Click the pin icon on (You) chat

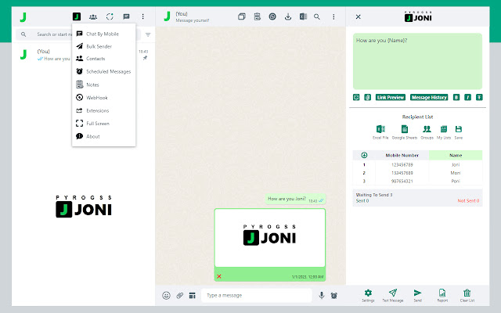(x=145, y=58)
